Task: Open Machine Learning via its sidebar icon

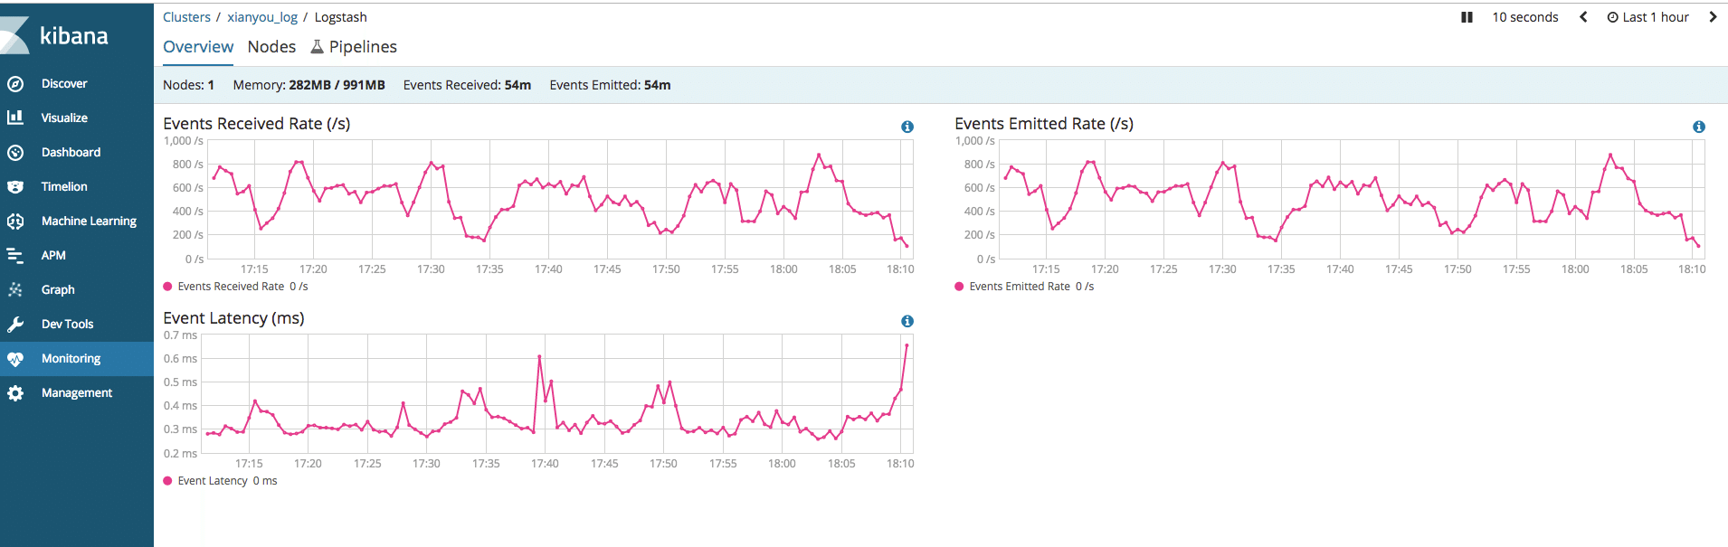Action: [15, 222]
